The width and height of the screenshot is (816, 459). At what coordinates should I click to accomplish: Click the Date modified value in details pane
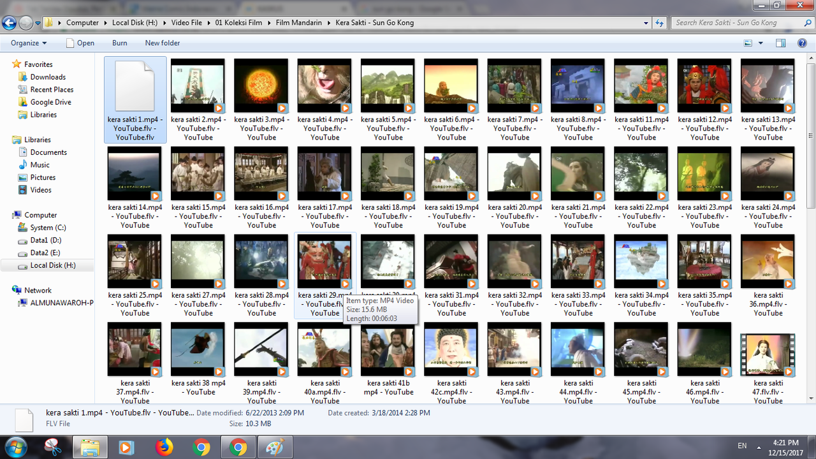tap(273, 413)
